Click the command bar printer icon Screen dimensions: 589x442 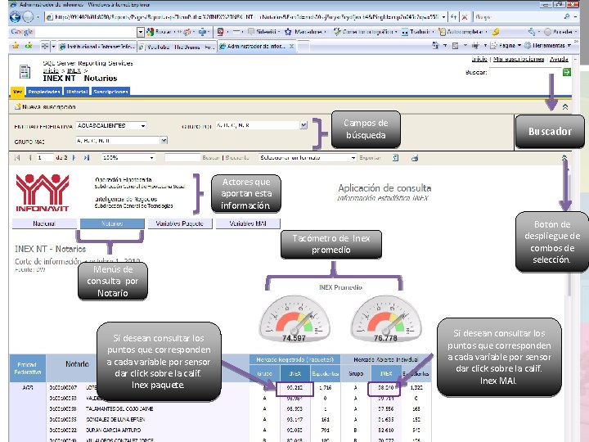point(475,46)
